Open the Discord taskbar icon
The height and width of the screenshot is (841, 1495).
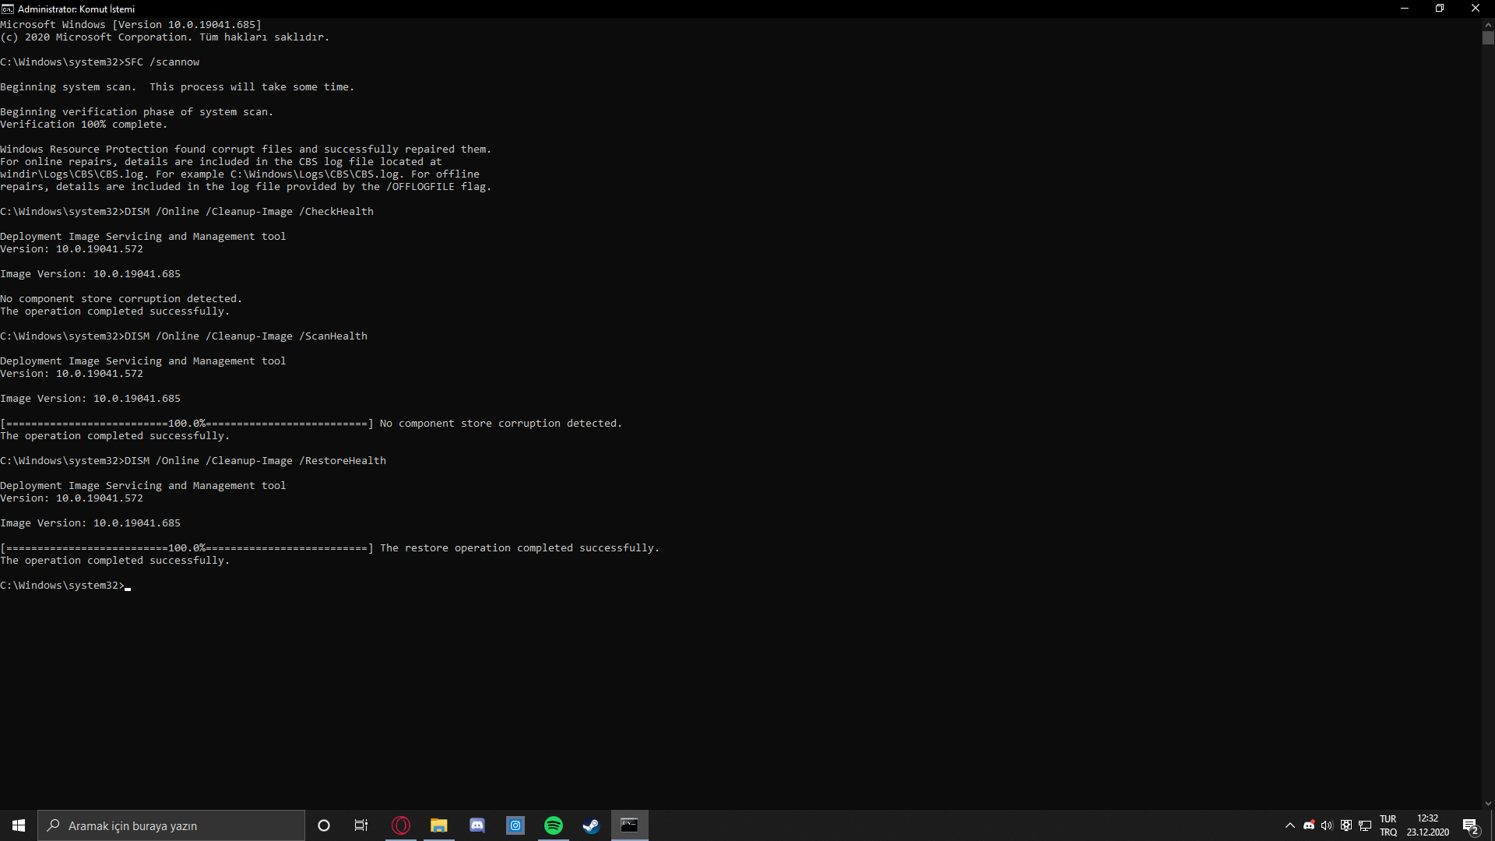477,825
